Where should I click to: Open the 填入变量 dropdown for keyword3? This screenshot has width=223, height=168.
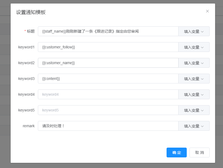click(x=192, y=79)
